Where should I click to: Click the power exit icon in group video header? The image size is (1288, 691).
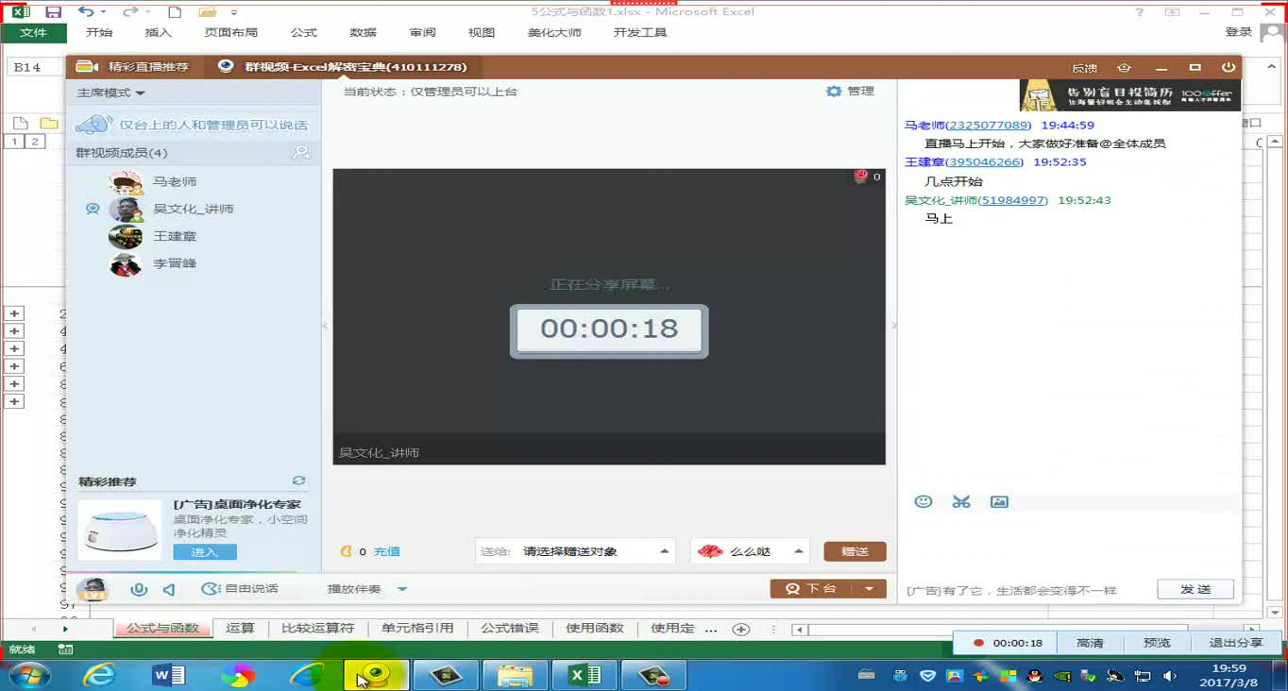click(1228, 68)
